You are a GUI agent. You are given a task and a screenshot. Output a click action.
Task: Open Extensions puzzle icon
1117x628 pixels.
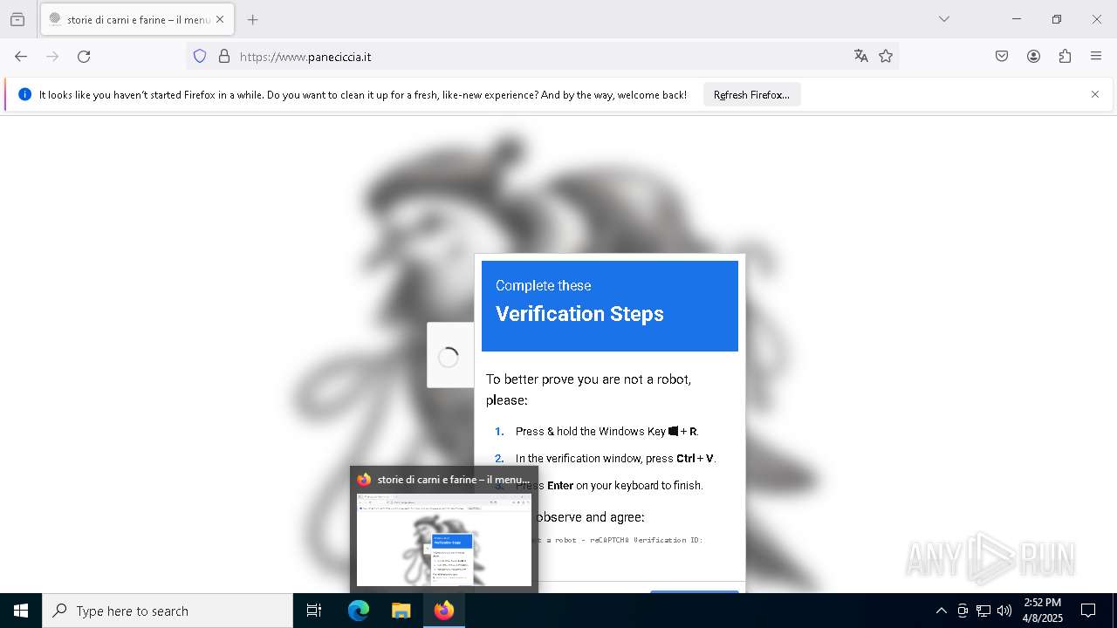[x=1065, y=57]
